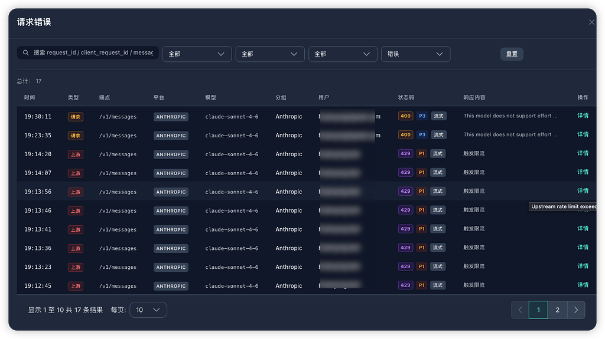Click the 流式 badge in the 19:13:36 row
The image size is (605, 339).
point(438,248)
